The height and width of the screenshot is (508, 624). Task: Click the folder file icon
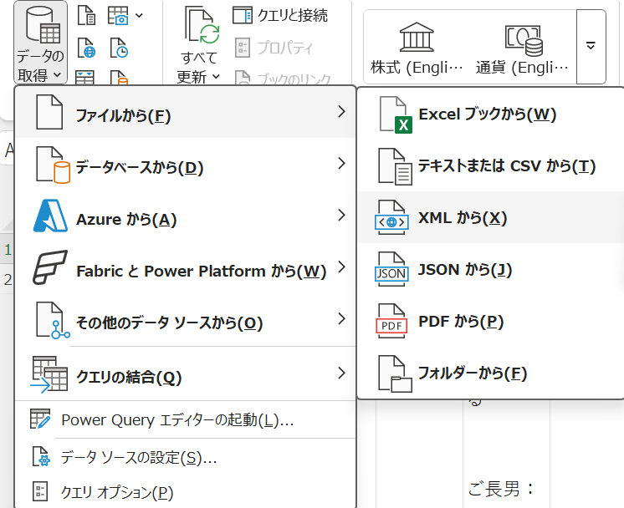click(395, 373)
